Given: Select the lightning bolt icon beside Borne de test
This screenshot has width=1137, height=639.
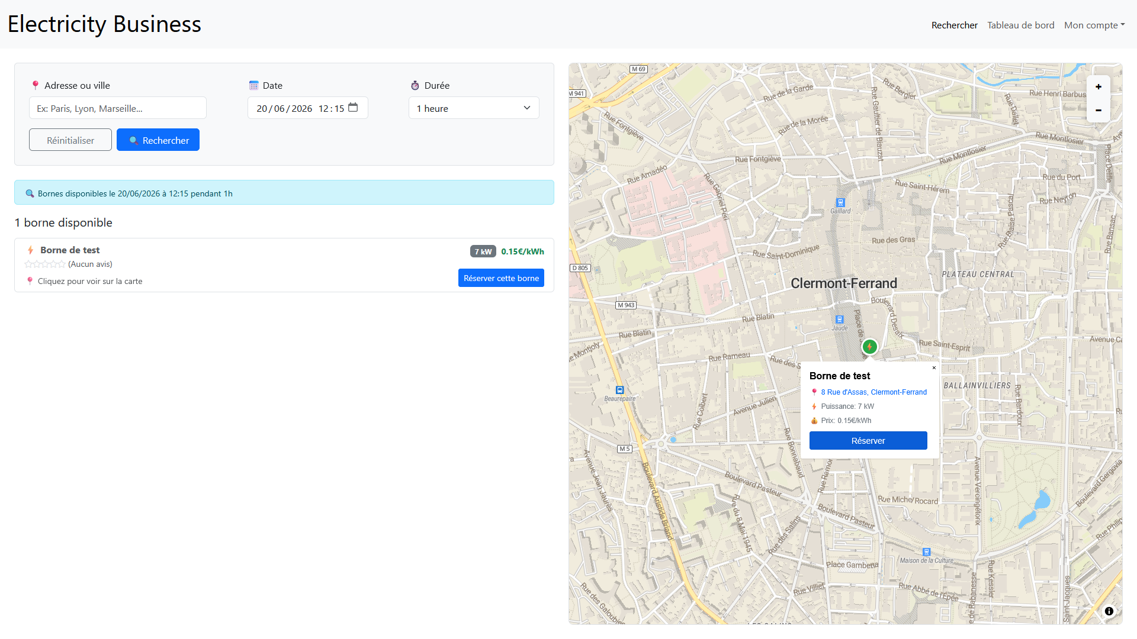Looking at the screenshot, I should [x=30, y=250].
